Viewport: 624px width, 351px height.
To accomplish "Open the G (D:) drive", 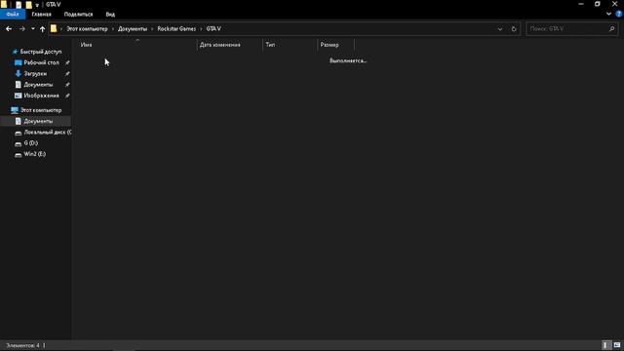I will pyautogui.click(x=30, y=143).
